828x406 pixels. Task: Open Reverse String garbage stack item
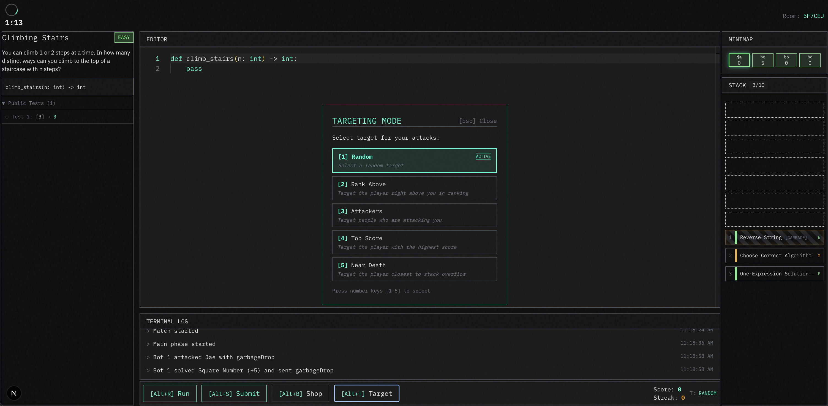tap(774, 237)
